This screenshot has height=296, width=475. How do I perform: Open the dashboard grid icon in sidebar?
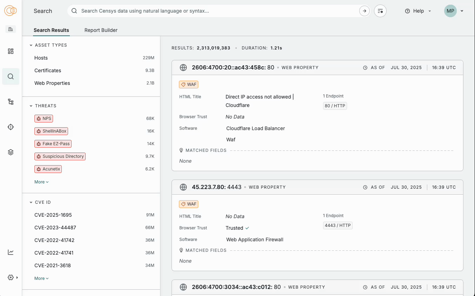click(x=10, y=51)
